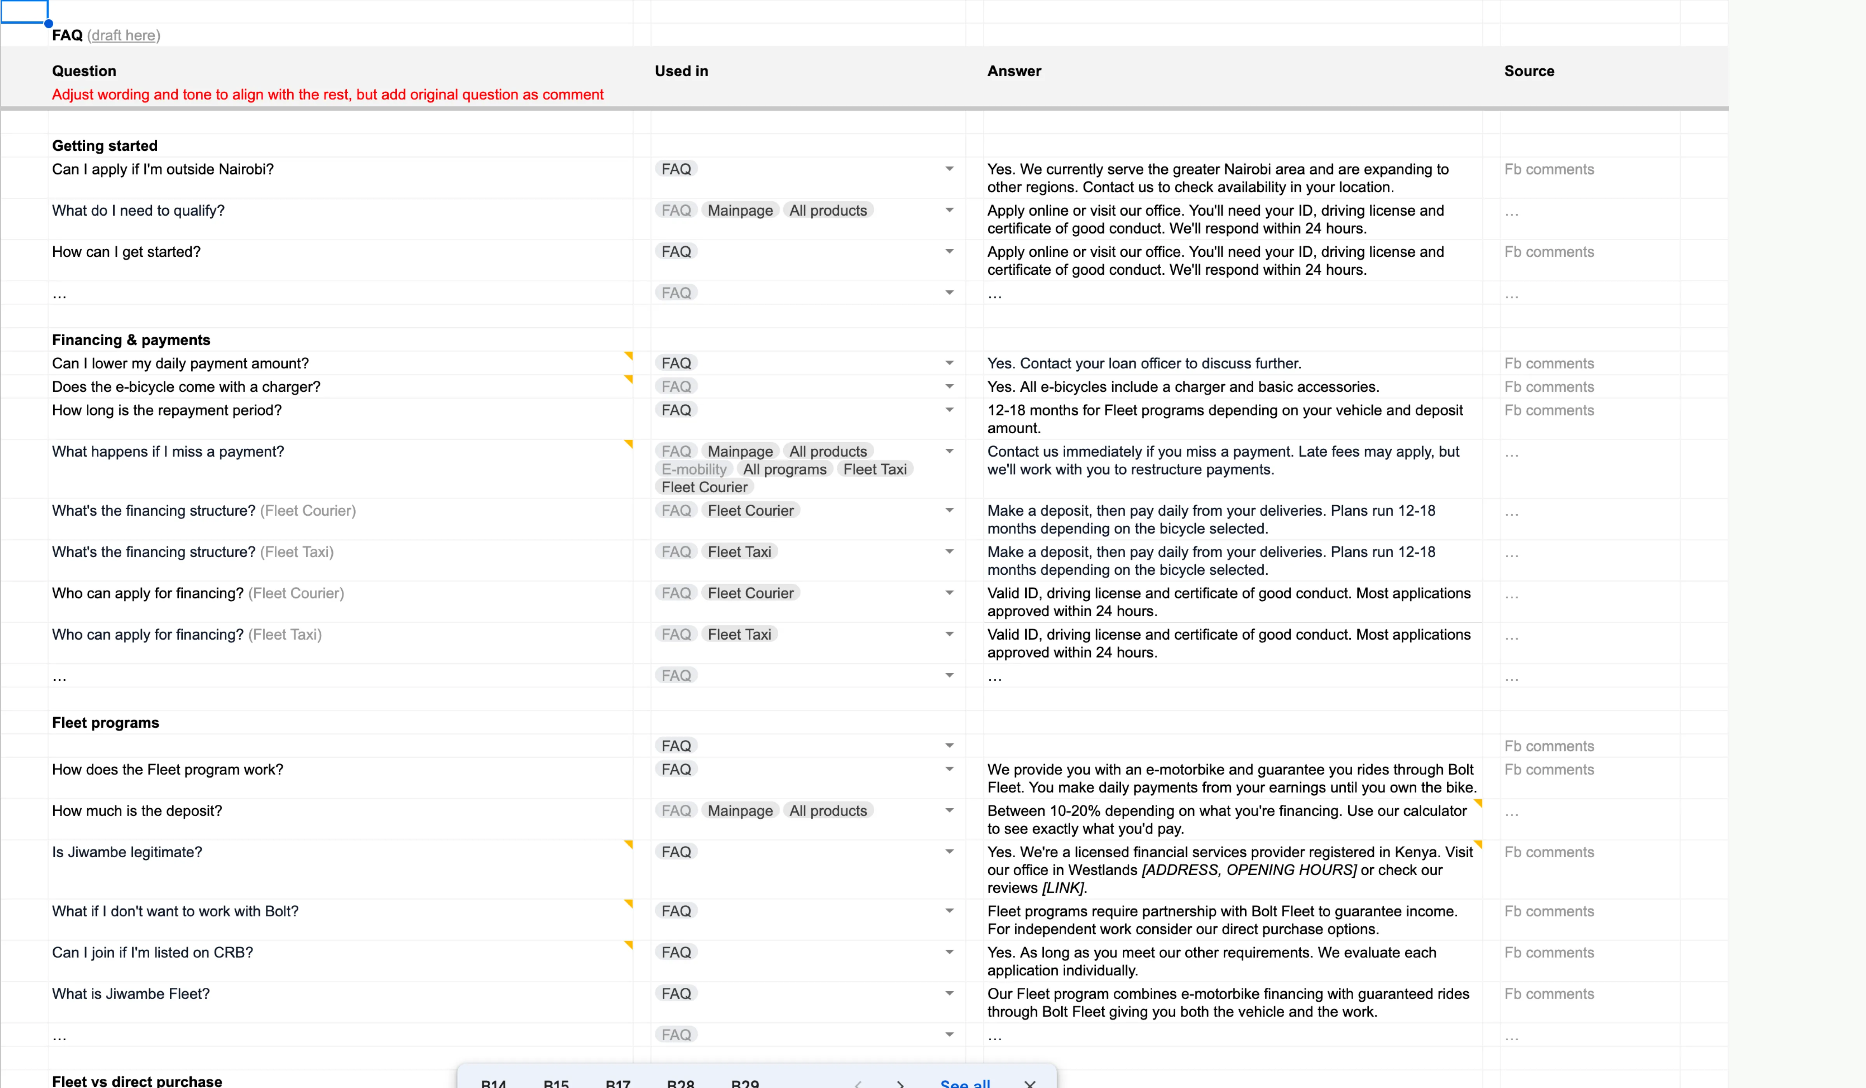Viewport: 1866px width, 1088px height.
Task: Open the "draft here" link next to FAQ
Action: click(x=123, y=35)
